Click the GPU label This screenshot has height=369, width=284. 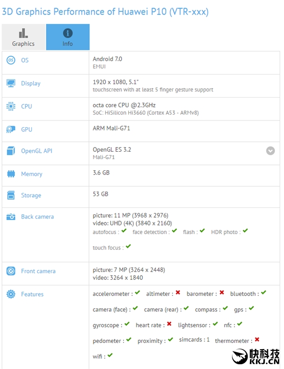pos(27,129)
